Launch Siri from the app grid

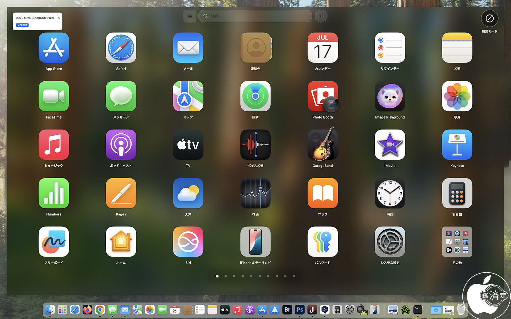click(x=188, y=242)
